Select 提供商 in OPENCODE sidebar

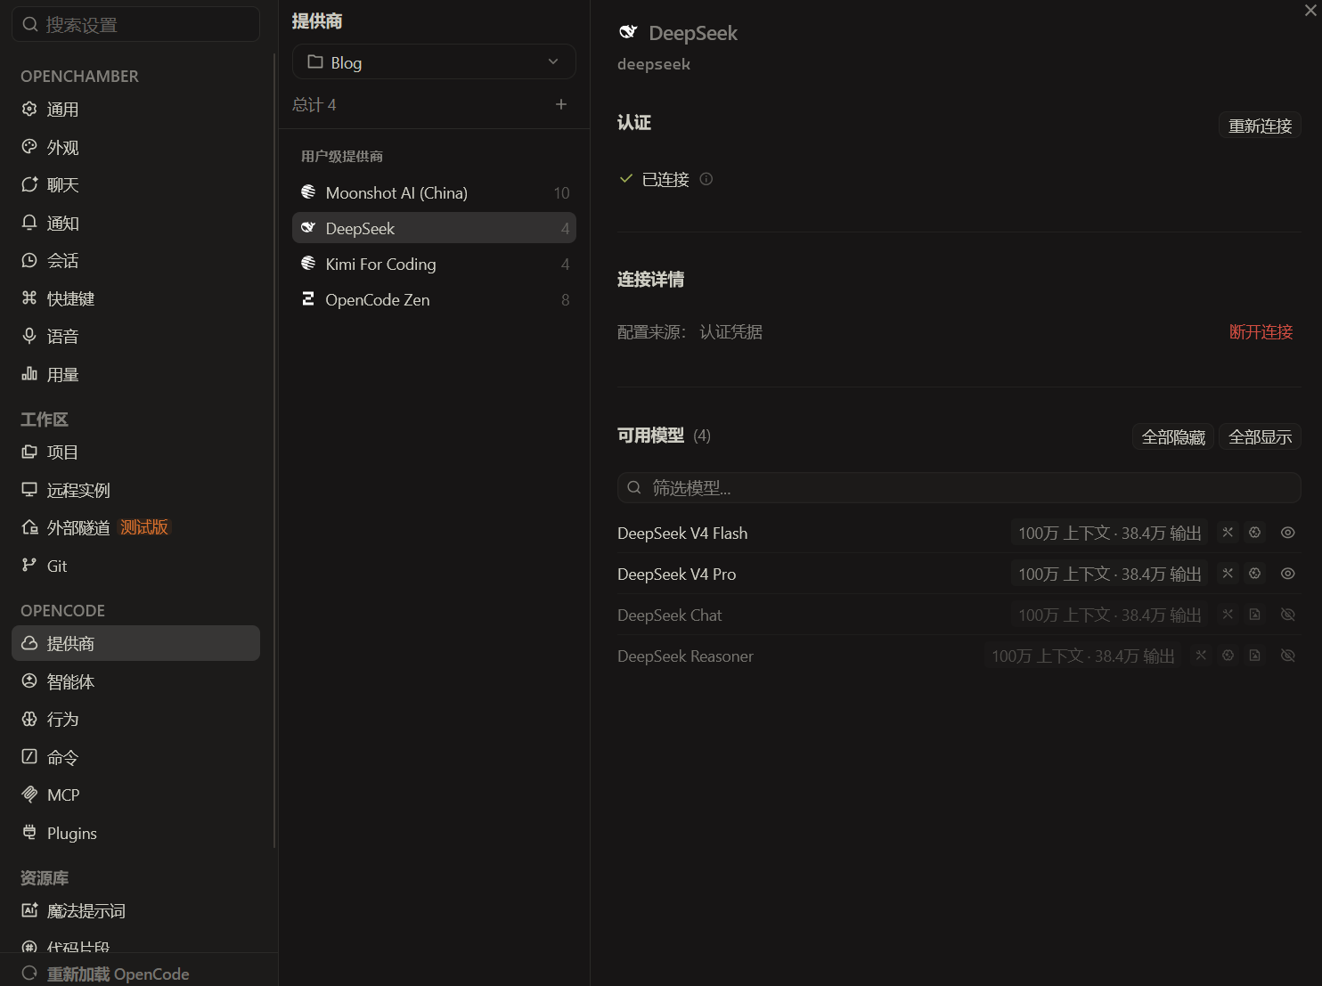coord(135,643)
